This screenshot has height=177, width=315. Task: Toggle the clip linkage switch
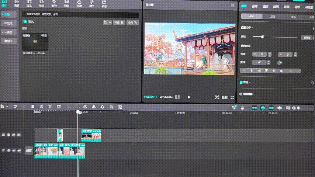tap(271, 108)
